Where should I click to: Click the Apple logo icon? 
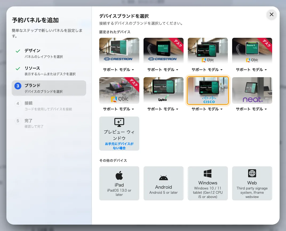click(x=119, y=175)
